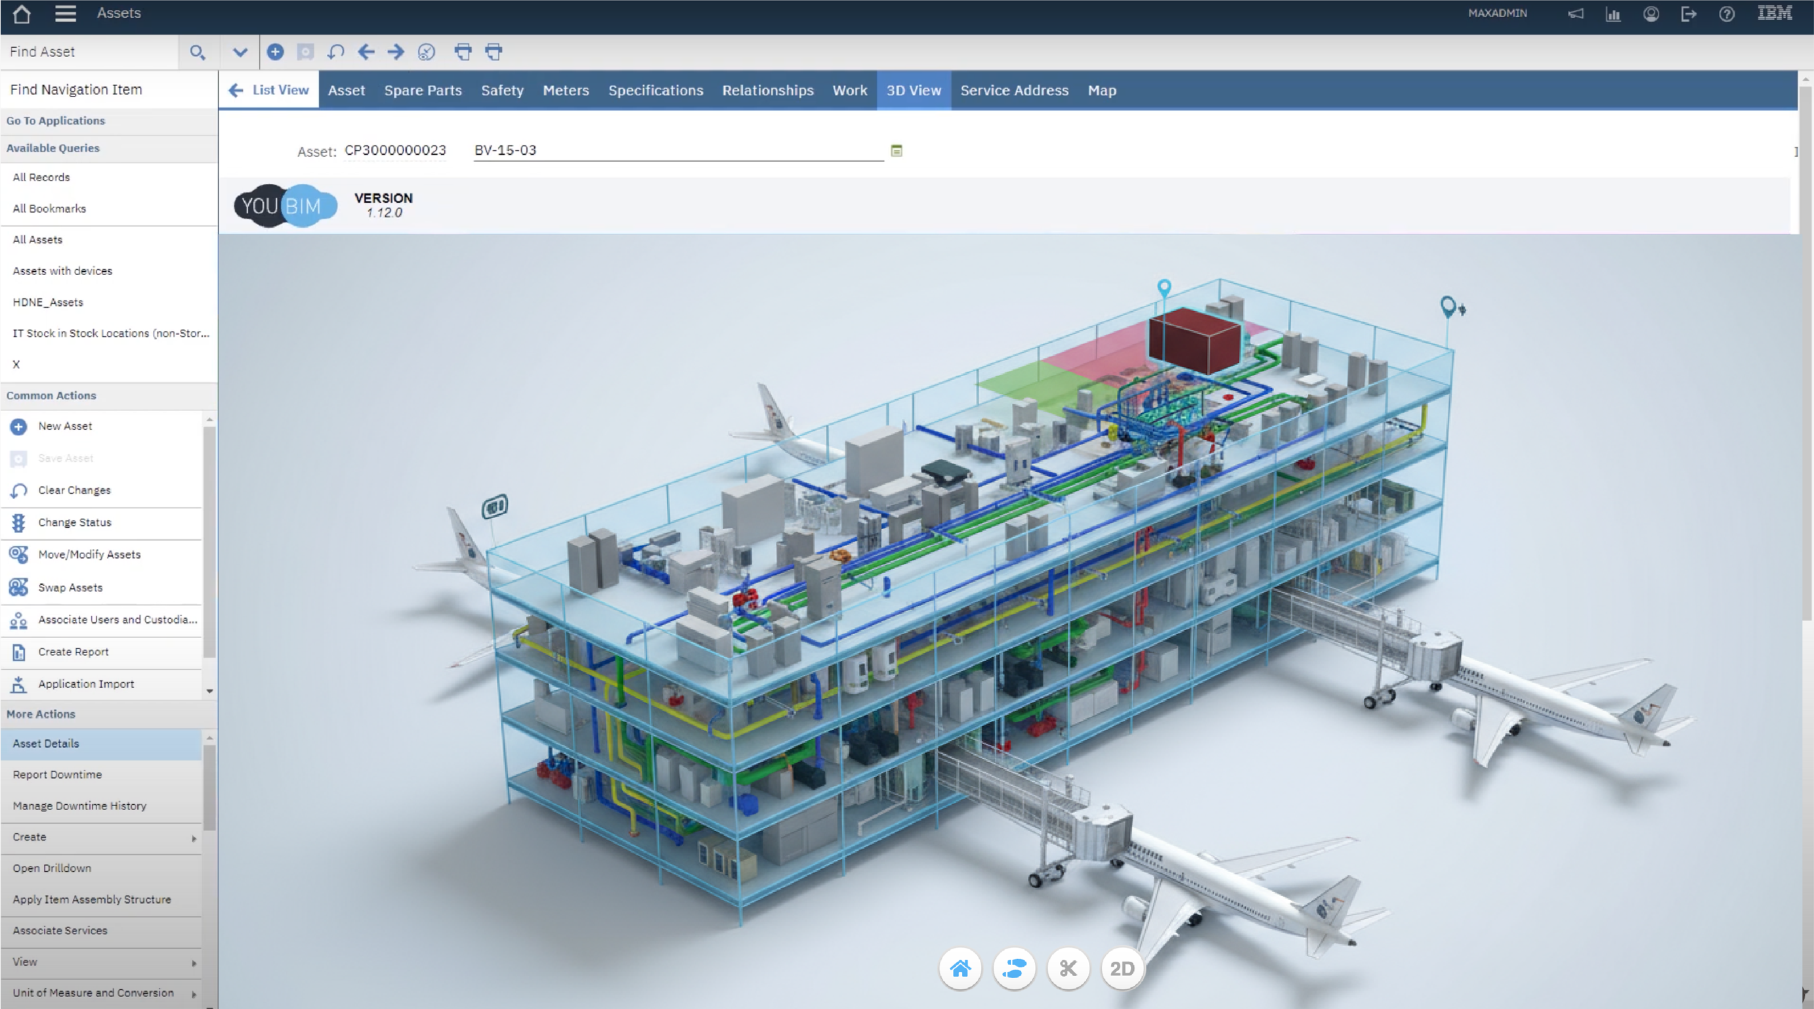Viewport: 1814px width, 1009px height.
Task: Expand the search options dropdown chevron
Action: [x=240, y=51]
